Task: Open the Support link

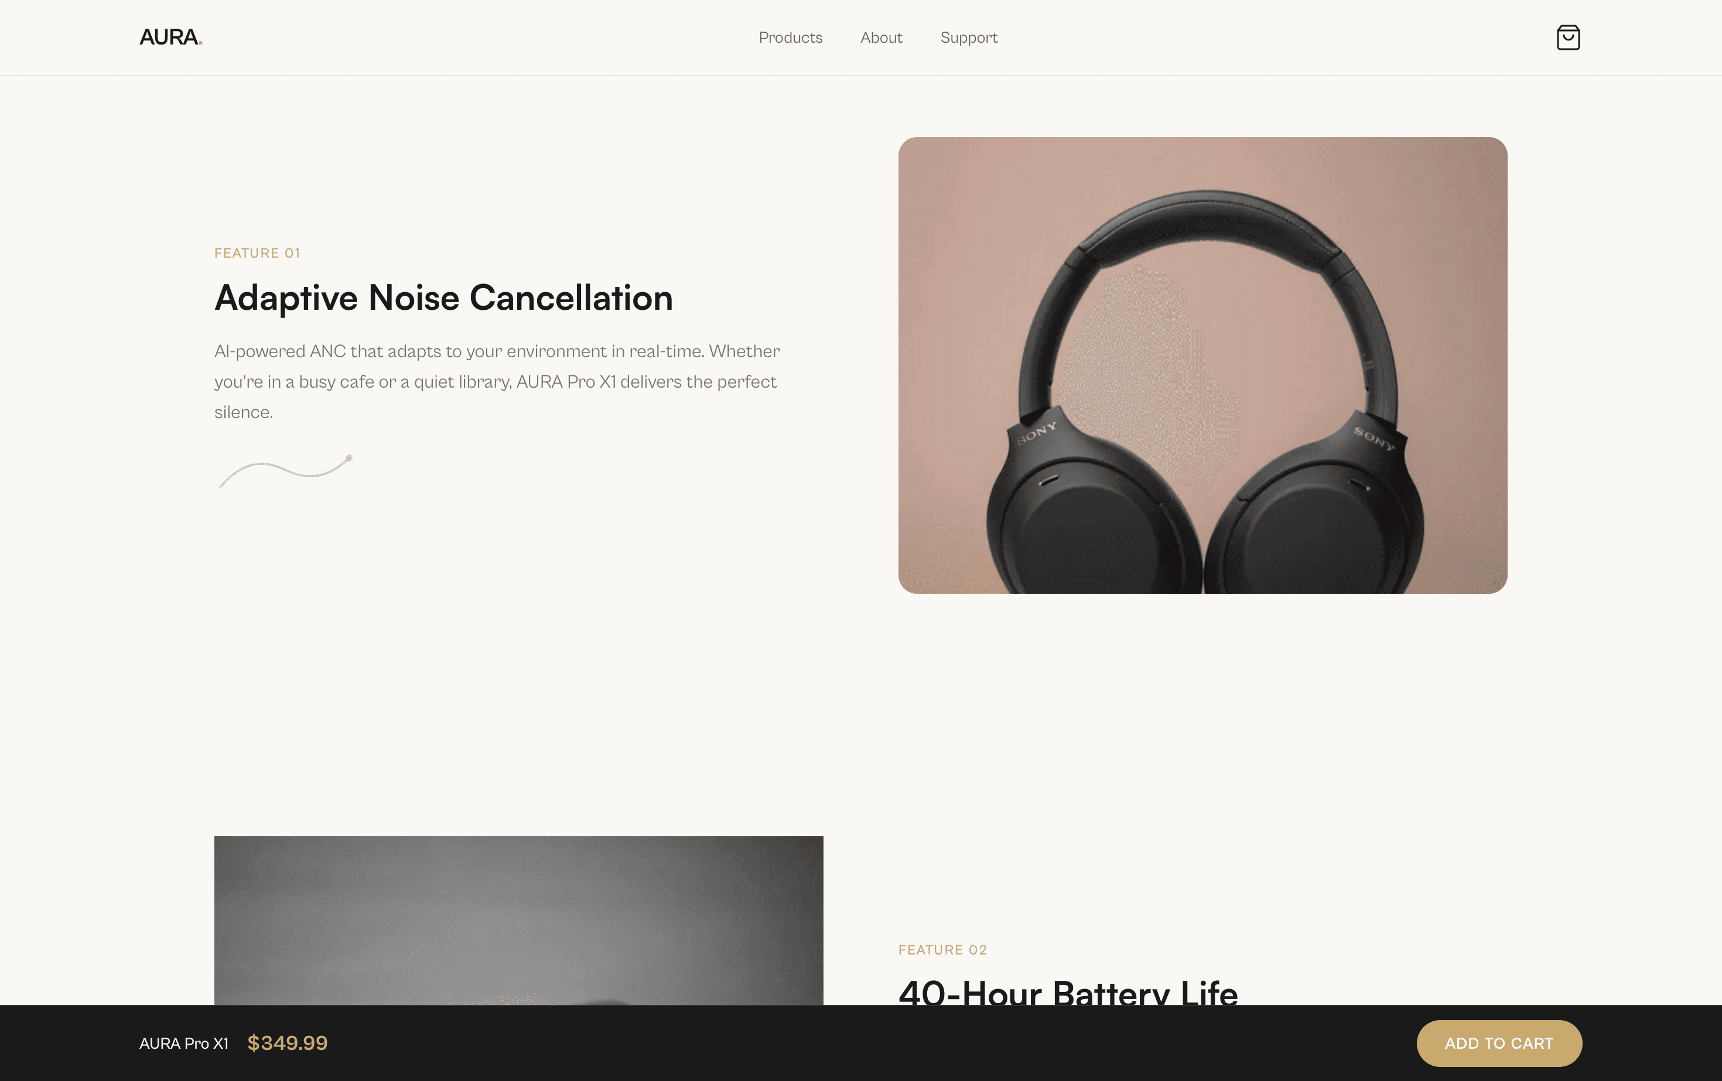Action: pos(968,38)
